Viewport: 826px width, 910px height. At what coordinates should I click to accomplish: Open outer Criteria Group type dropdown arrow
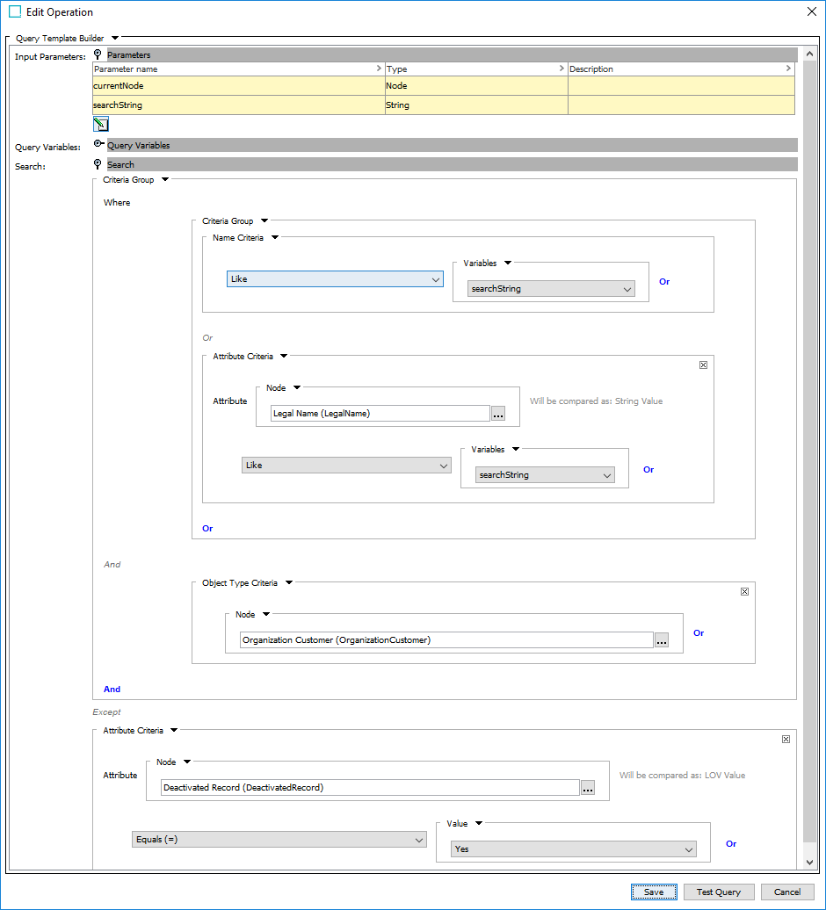click(x=165, y=179)
